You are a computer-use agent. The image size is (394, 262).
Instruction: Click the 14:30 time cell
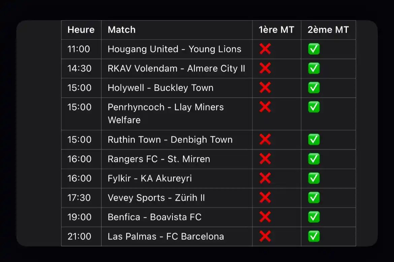[x=79, y=68]
